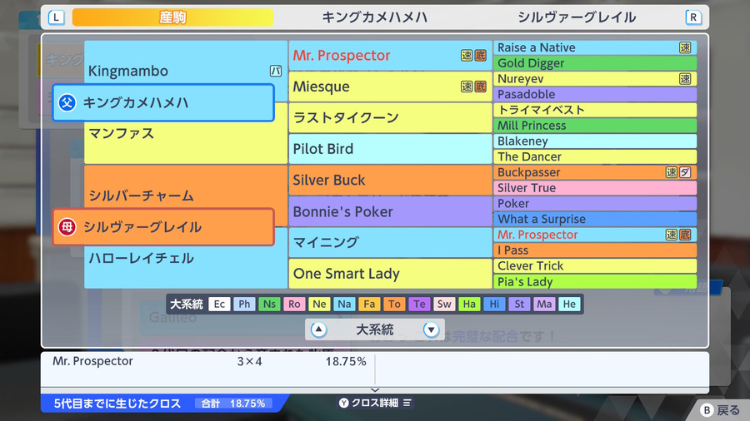Click the L shoulder button icon
750x421 pixels.
pos(57,17)
